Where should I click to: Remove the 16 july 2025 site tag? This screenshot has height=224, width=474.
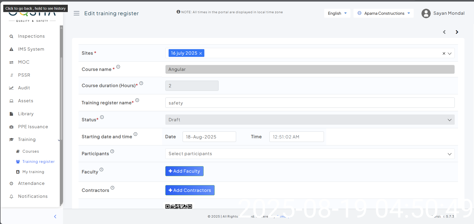coord(201,53)
